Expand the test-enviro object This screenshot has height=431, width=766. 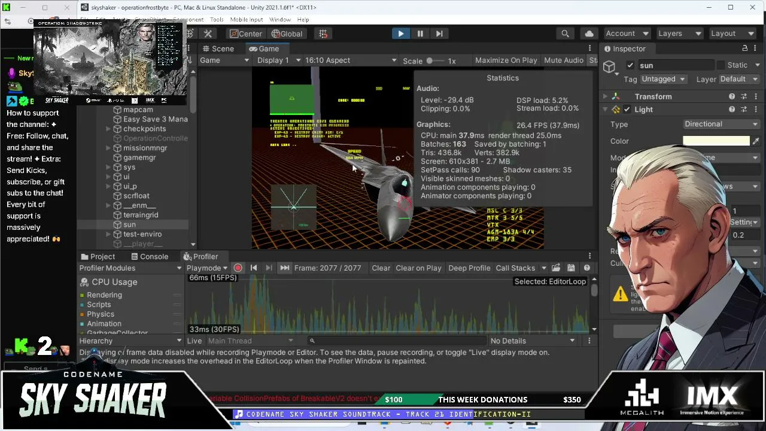pyautogui.click(x=108, y=234)
